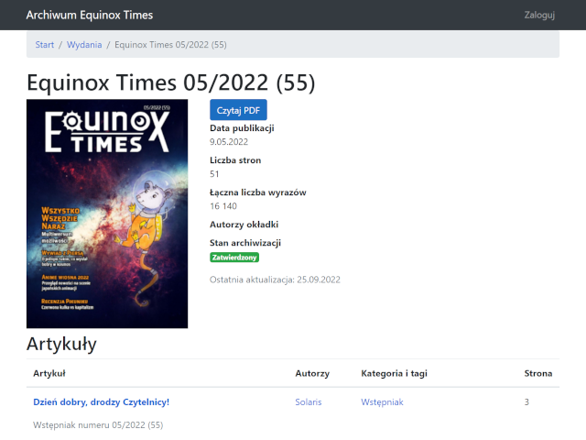Click the Data publikacji label
This screenshot has width=586, height=440.
[x=242, y=128]
